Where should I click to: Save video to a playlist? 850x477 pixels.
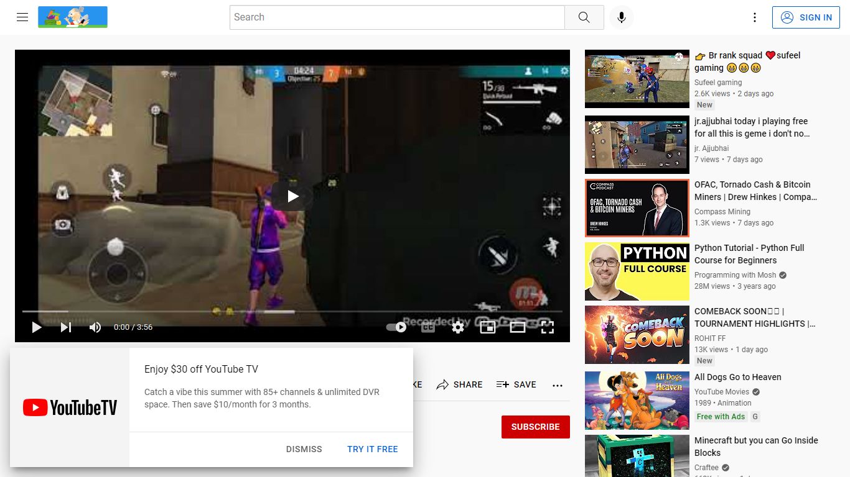pos(516,385)
